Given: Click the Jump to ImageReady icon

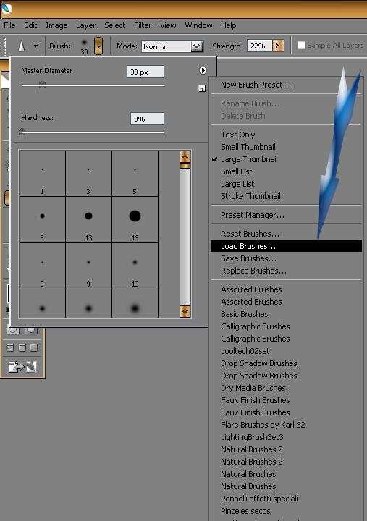Looking at the screenshot, I should click(21, 367).
